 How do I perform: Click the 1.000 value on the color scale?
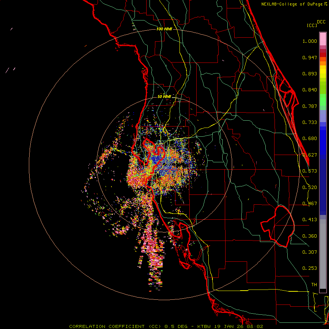(310, 41)
